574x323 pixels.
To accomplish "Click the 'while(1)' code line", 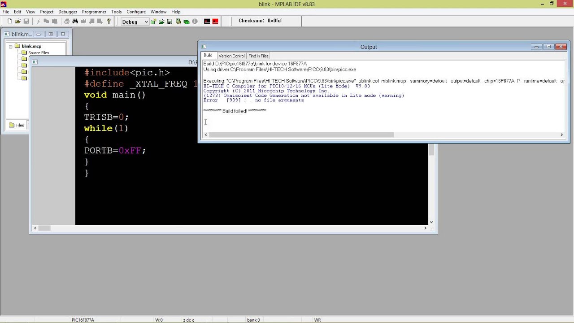I will coord(106,128).
